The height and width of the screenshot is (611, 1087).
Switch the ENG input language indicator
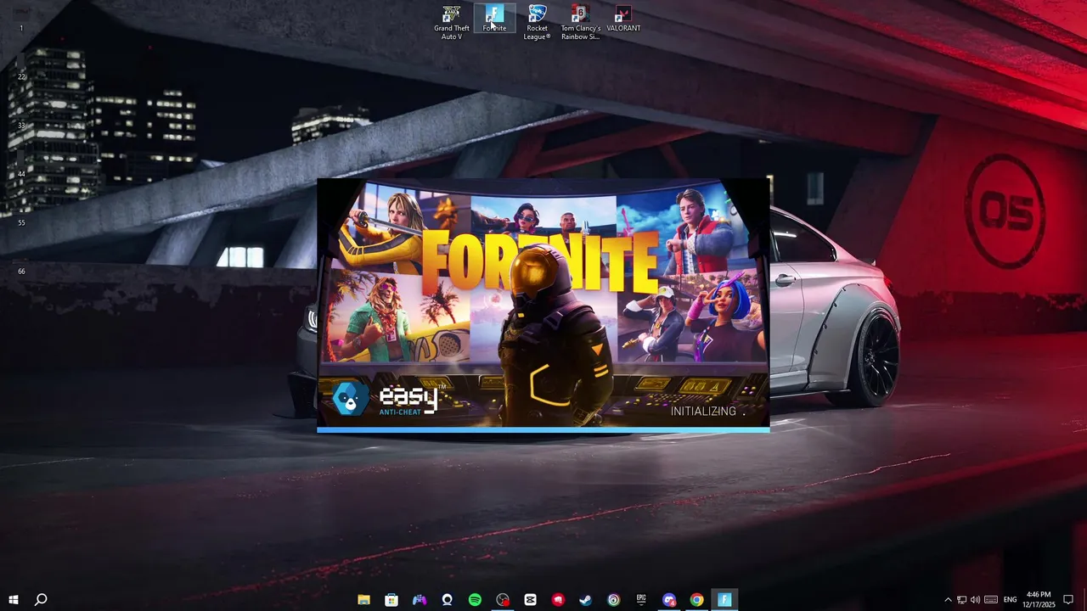coord(1011,600)
